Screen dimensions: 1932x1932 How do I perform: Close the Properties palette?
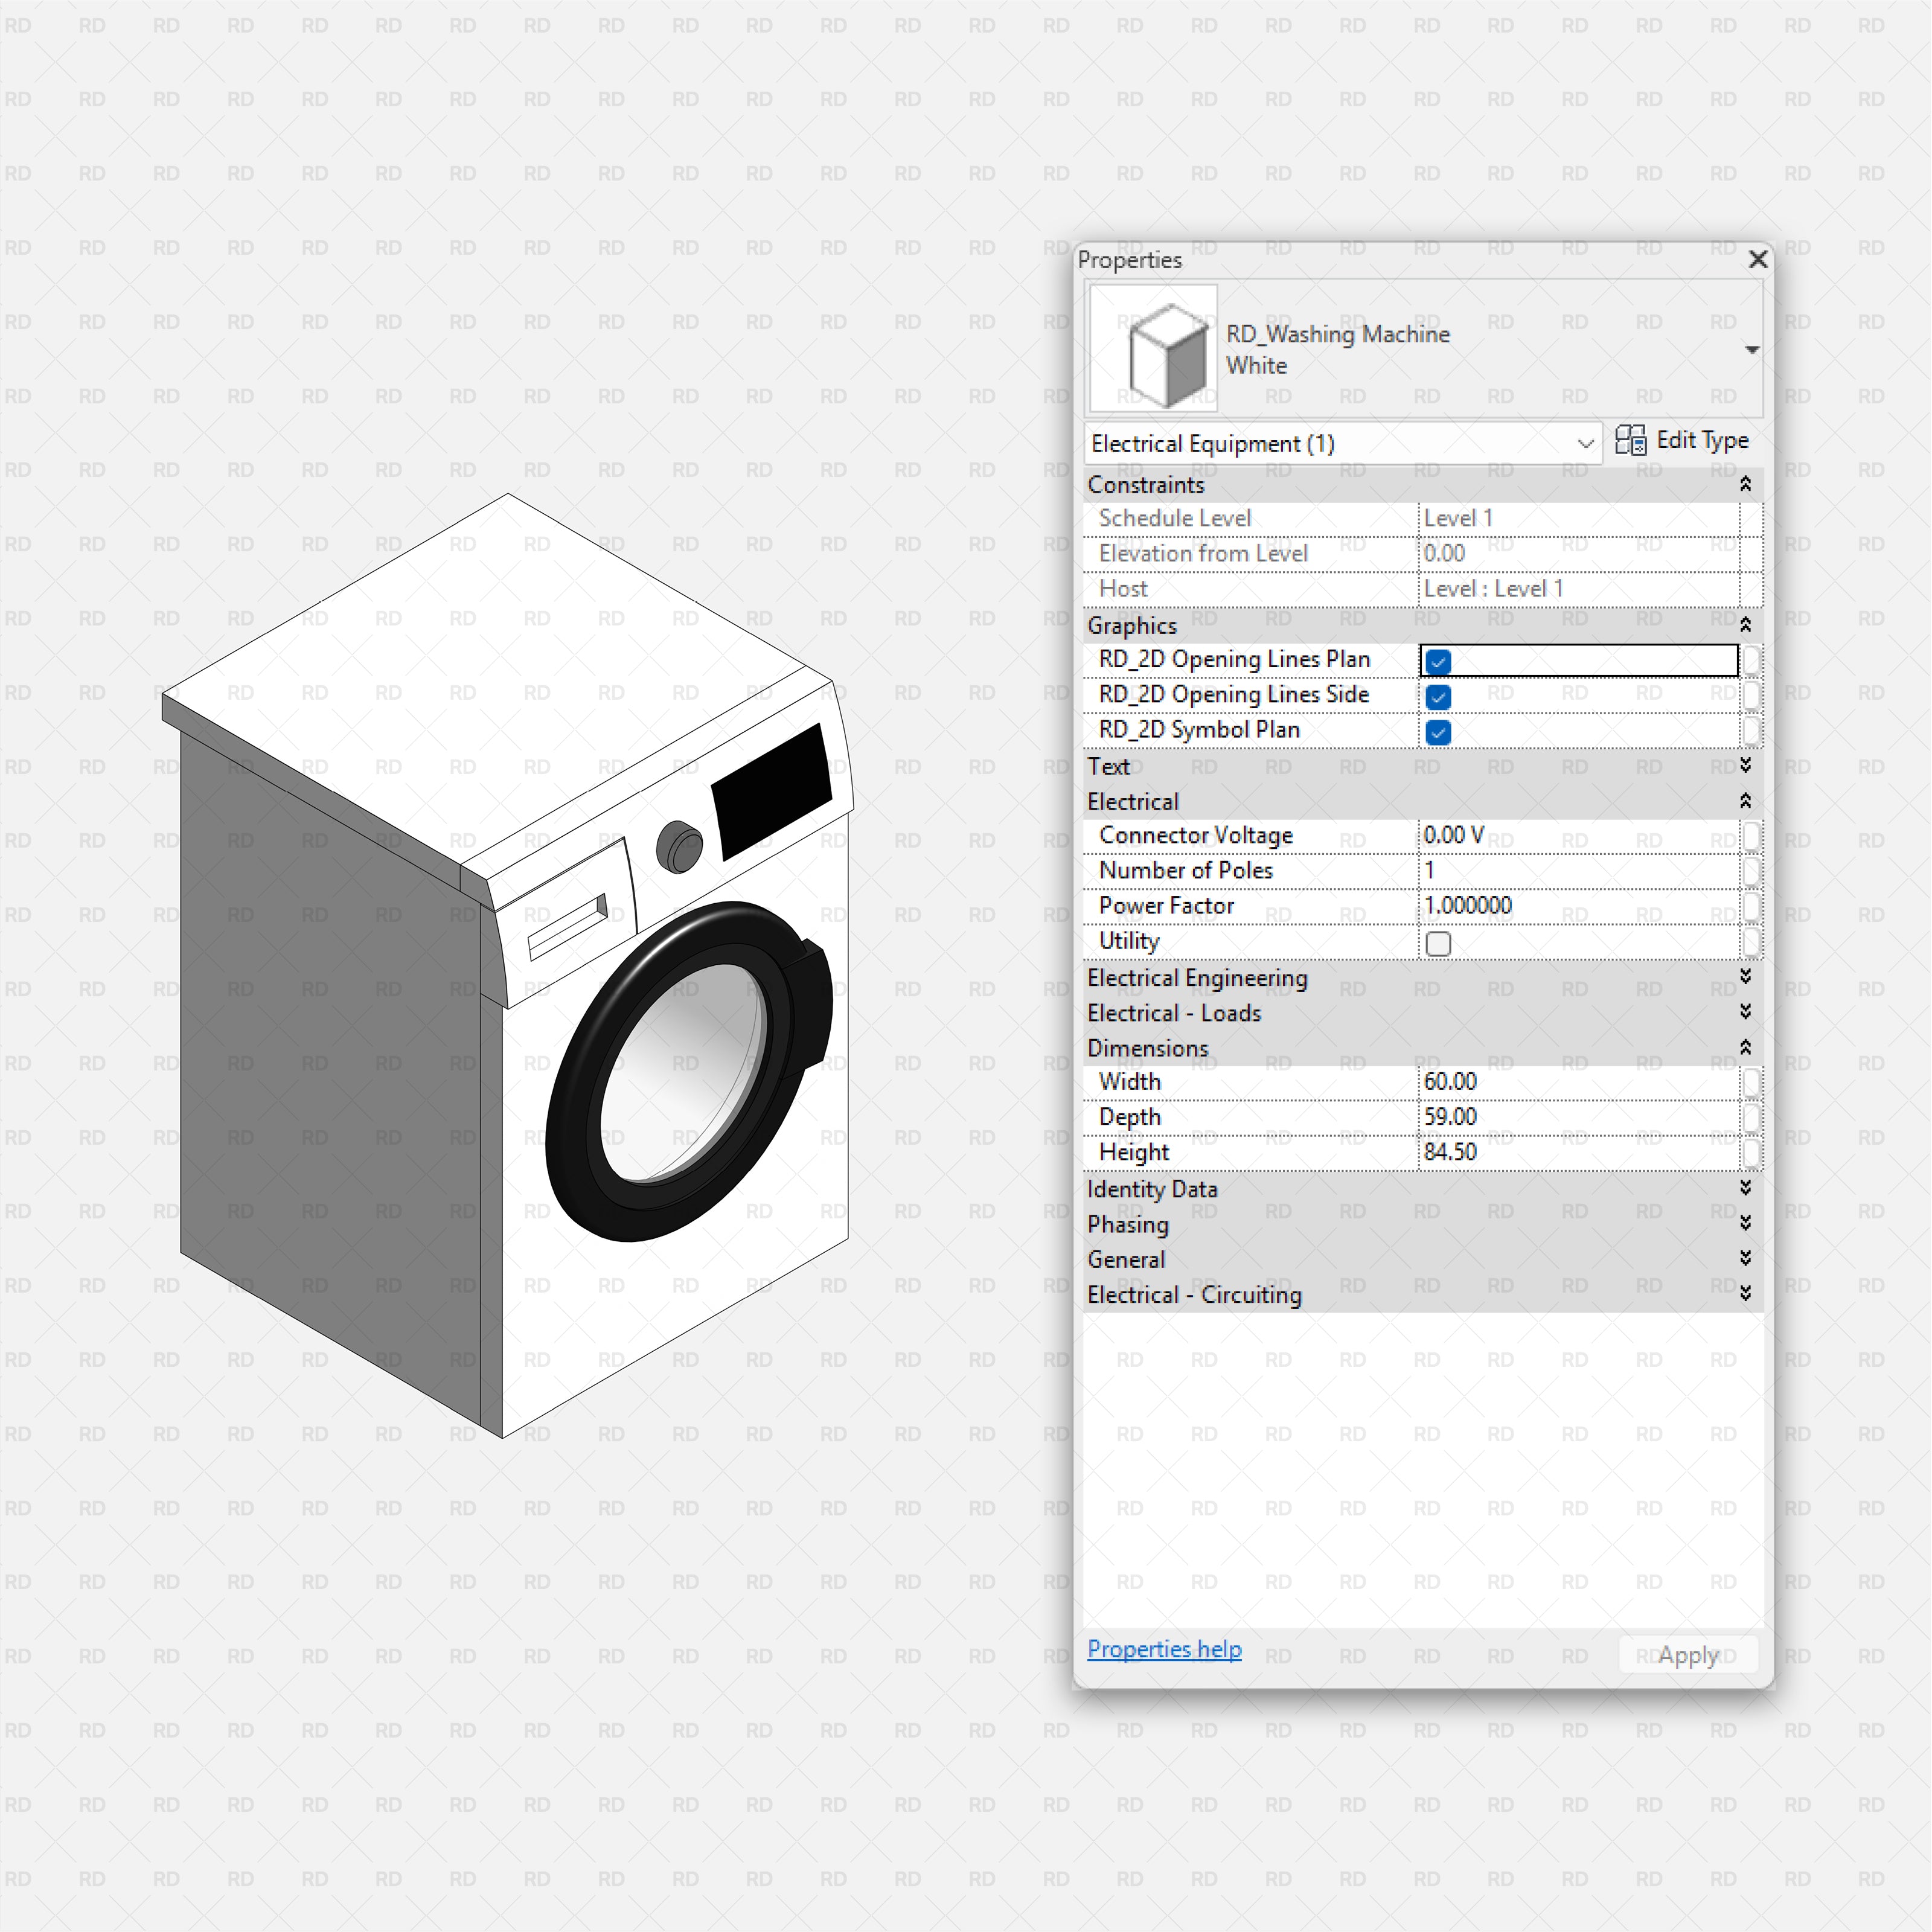(1757, 259)
